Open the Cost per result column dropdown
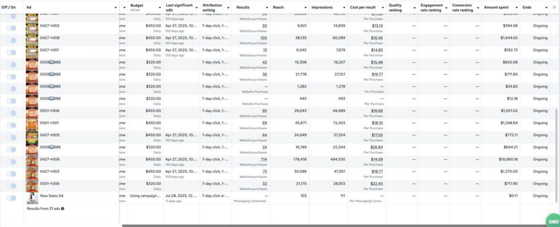The width and height of the screenshot is (560, 227). 382,7
